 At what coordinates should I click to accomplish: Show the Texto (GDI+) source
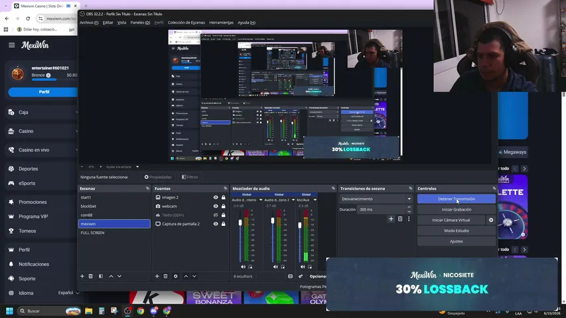(x=216, y=215)
